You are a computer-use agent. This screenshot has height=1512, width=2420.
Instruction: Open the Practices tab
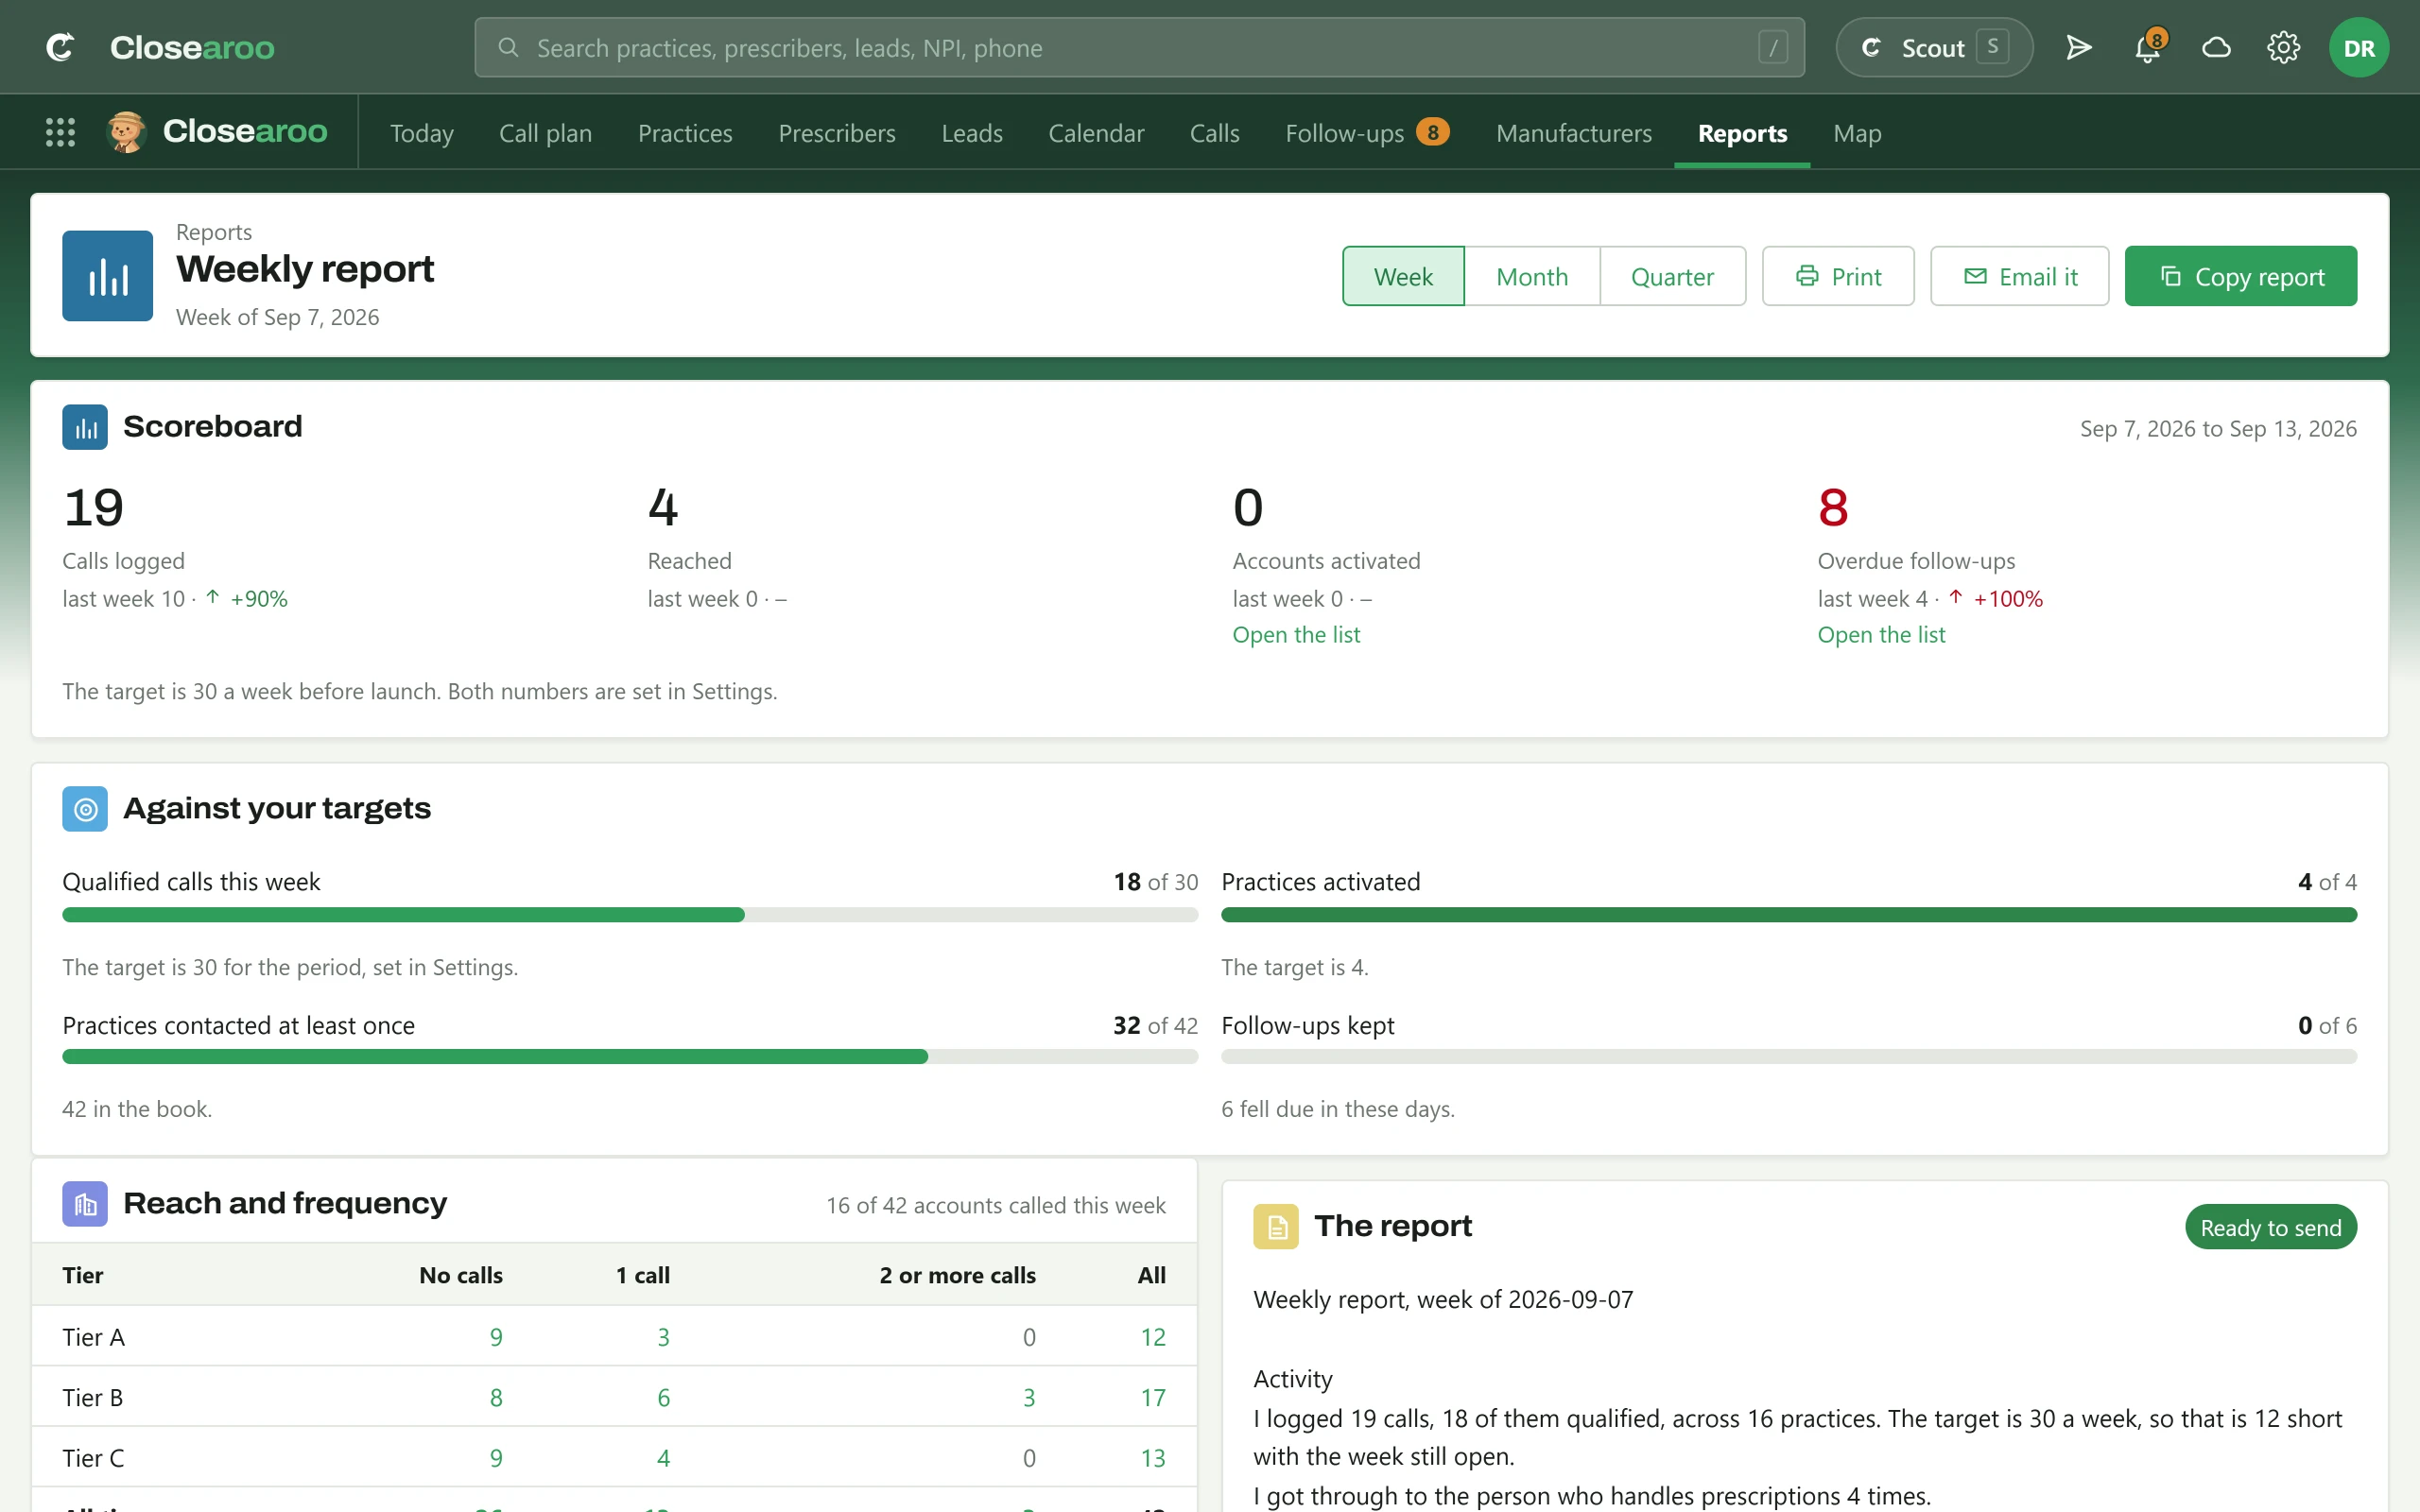(x=685, y=133)
